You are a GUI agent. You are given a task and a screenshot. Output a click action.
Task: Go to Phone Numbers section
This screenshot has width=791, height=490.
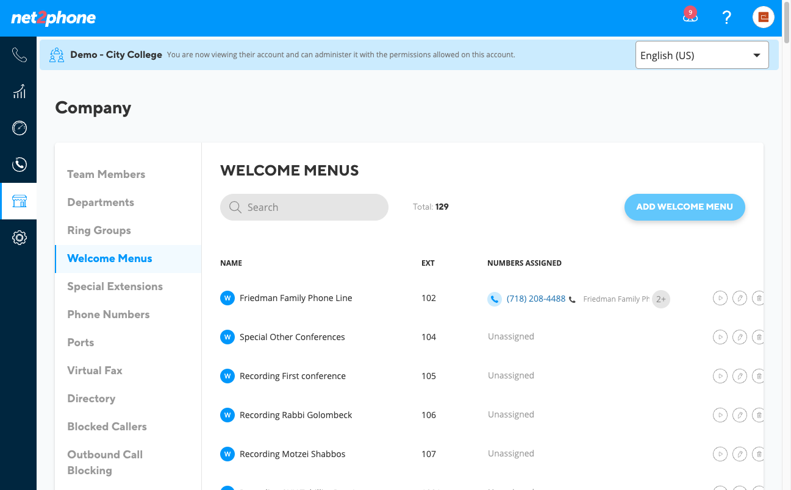109,314
